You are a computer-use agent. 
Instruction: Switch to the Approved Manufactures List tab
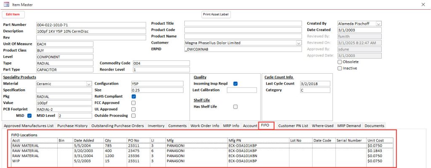[x=29, y=126]
